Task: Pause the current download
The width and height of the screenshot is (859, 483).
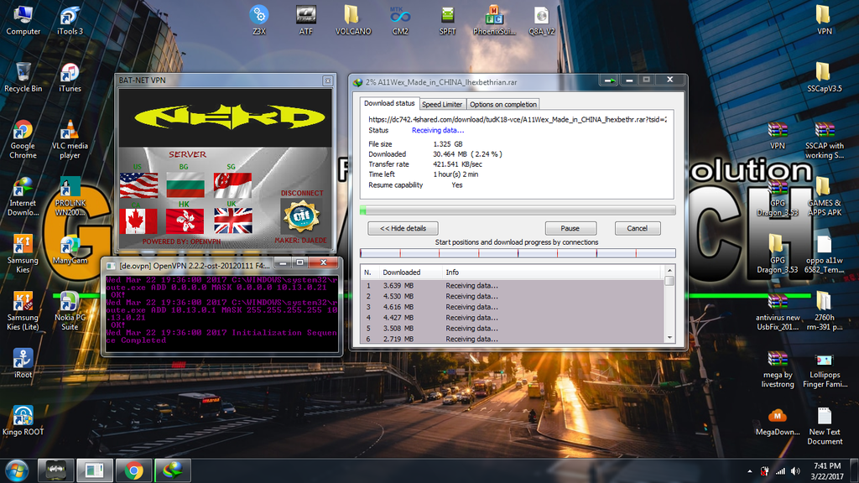Action: tap(570, 228)
